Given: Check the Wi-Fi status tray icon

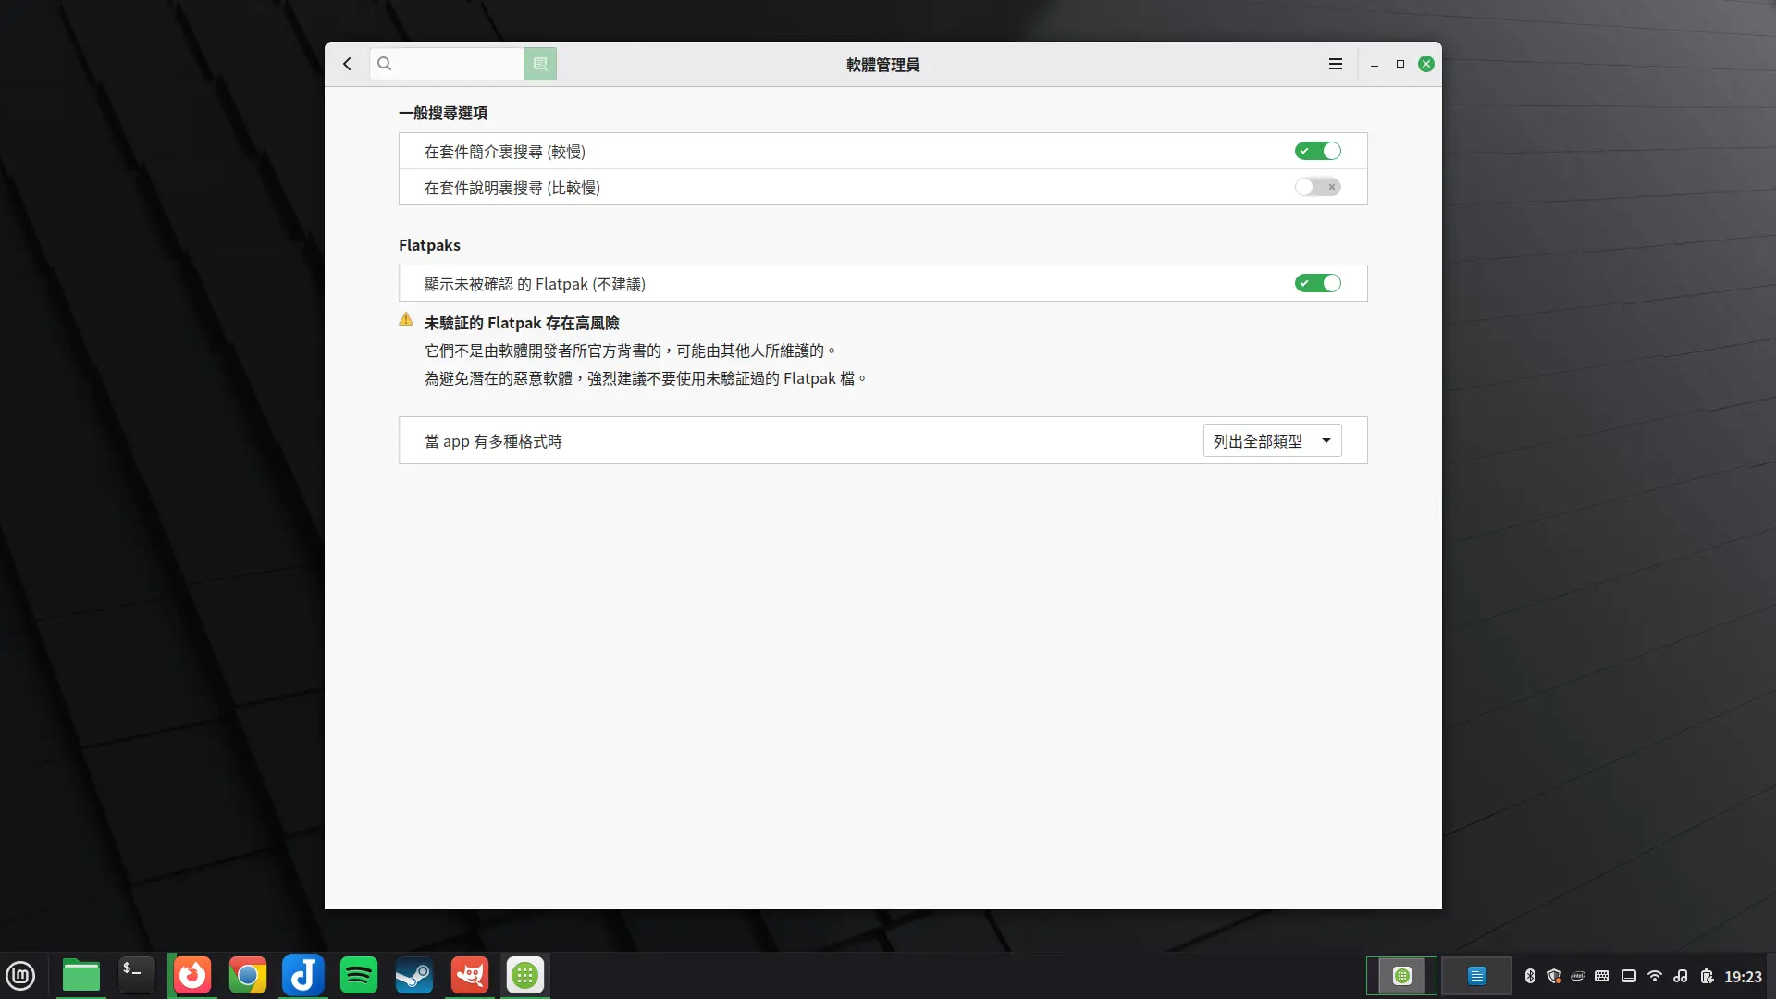Looking at the screenshot, I should click(x=1654, y=975).
